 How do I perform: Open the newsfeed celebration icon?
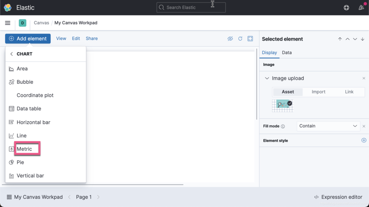[361, 7]
